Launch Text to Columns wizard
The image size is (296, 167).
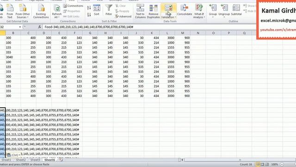[x=140, y=11]
